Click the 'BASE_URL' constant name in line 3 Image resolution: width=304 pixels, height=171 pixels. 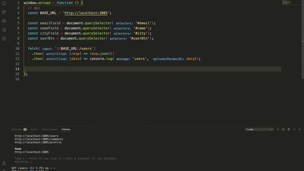tap(48, 13)
